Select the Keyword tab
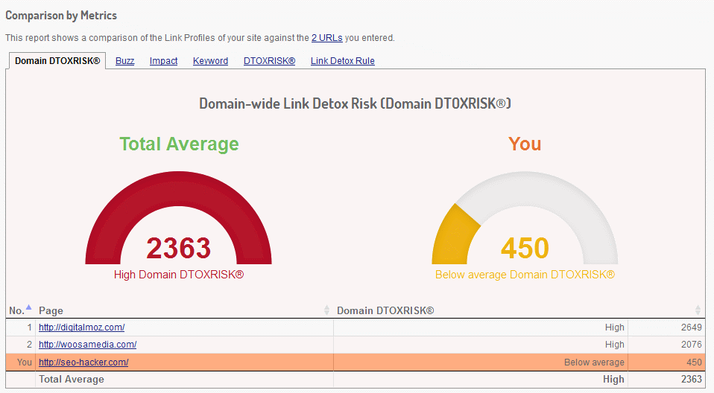The image size is (714, 393). point(210,61)
